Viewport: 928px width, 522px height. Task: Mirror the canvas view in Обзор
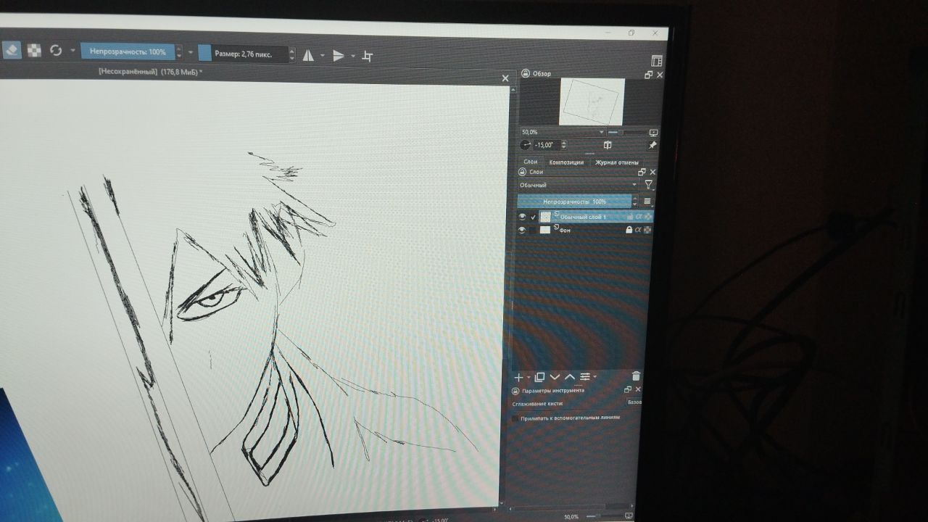click(x=608, y=145)
